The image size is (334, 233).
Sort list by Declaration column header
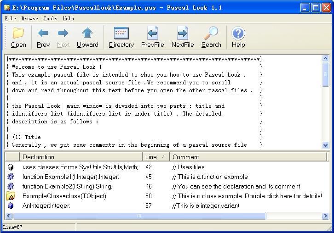(81, 157)
